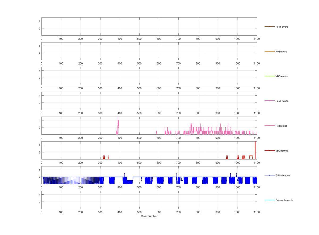Click the Roll retries legend label
The width and height of the screenshot is (319, 235).
coord(281,126)
